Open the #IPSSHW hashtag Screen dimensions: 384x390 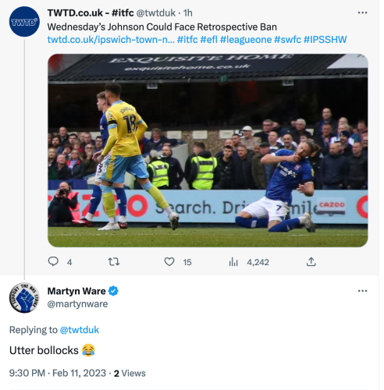click(x=325, y=40)
